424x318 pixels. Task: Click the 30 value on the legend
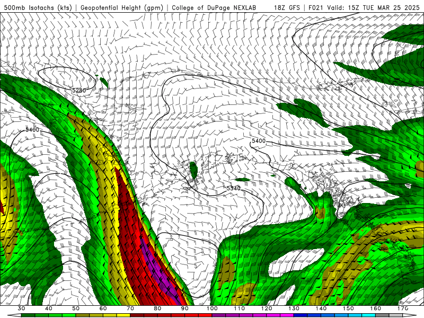click(21, 308)
